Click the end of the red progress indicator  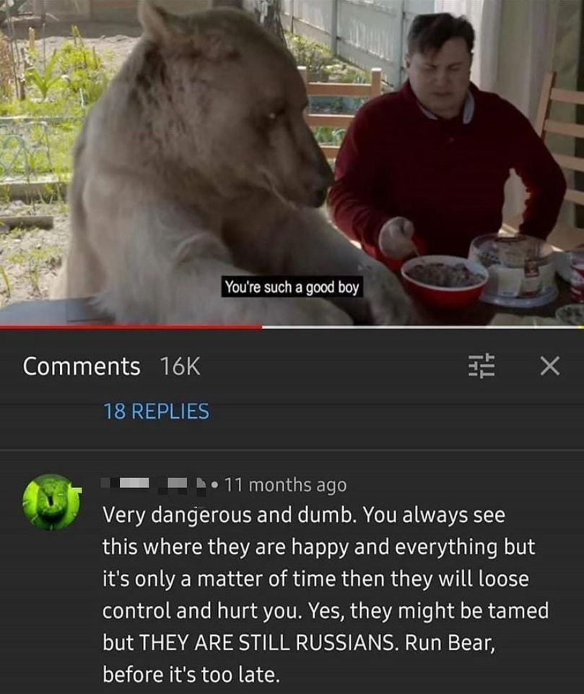262,327
